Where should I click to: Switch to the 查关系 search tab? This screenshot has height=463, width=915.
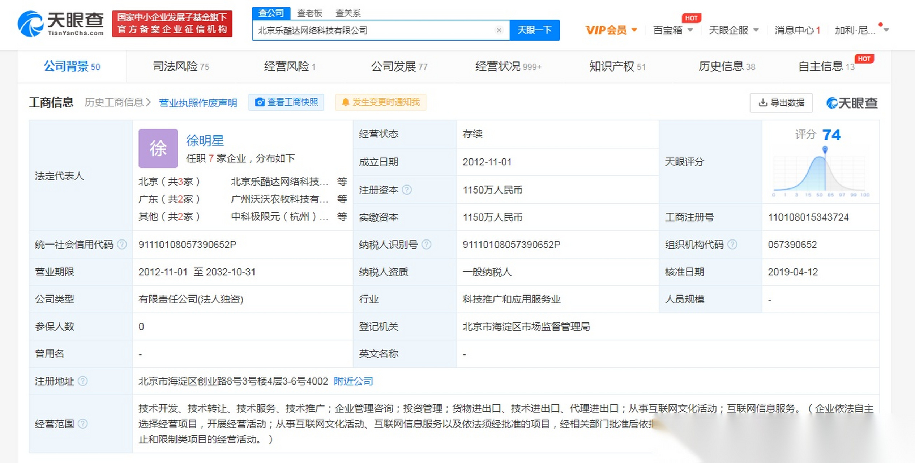click(348, 13)
